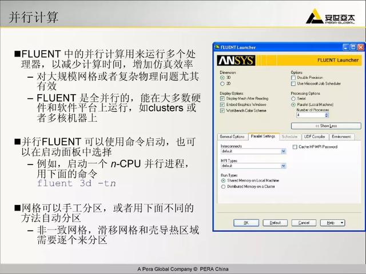The height and width of the screenshot is (274, 366).
Task: Choose Distributed Memory on a Cluster
Action: tap(223, 187)
